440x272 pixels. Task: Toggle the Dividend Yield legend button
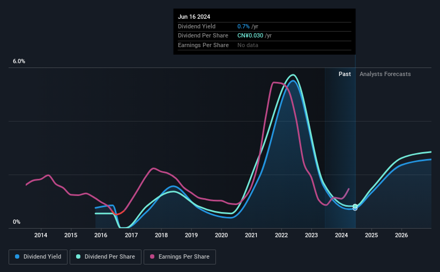pyautogui.click(x=38, y=256)
